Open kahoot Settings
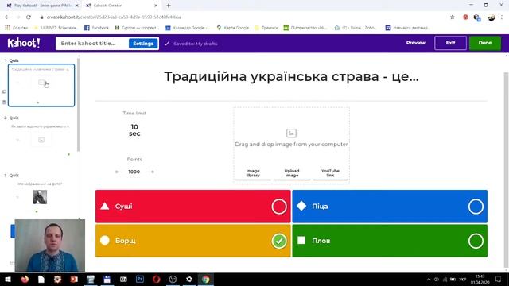 click(143, 44)
